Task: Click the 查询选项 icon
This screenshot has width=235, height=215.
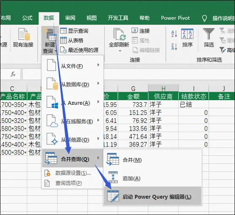Action: click(47, 183)
